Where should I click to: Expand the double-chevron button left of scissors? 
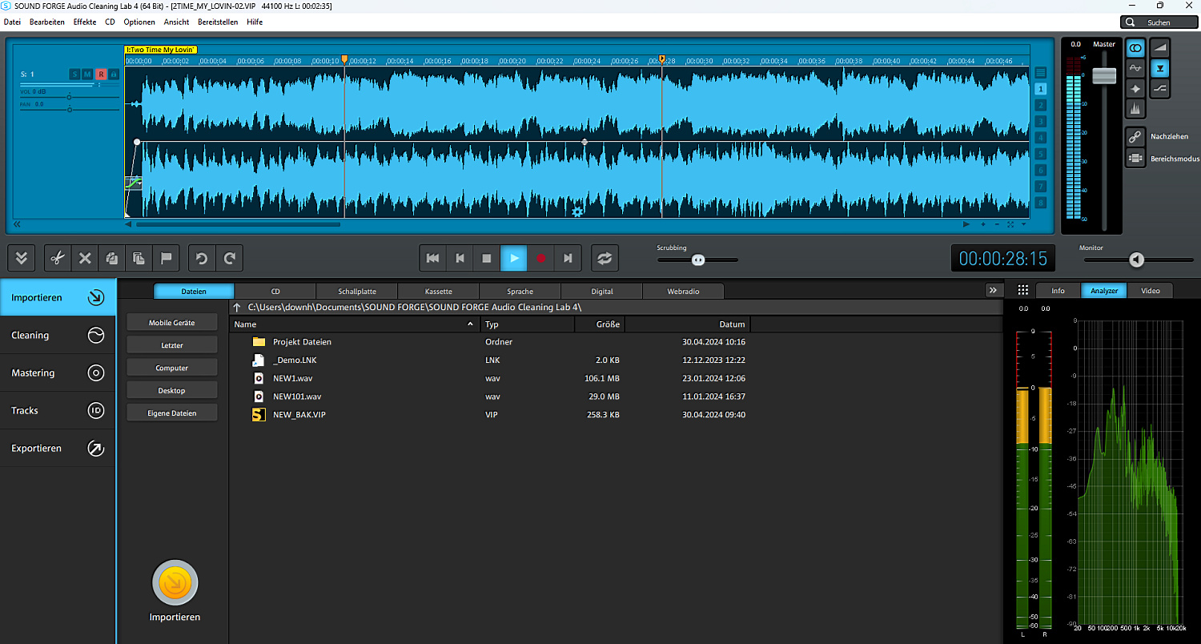tap(22, 259)
